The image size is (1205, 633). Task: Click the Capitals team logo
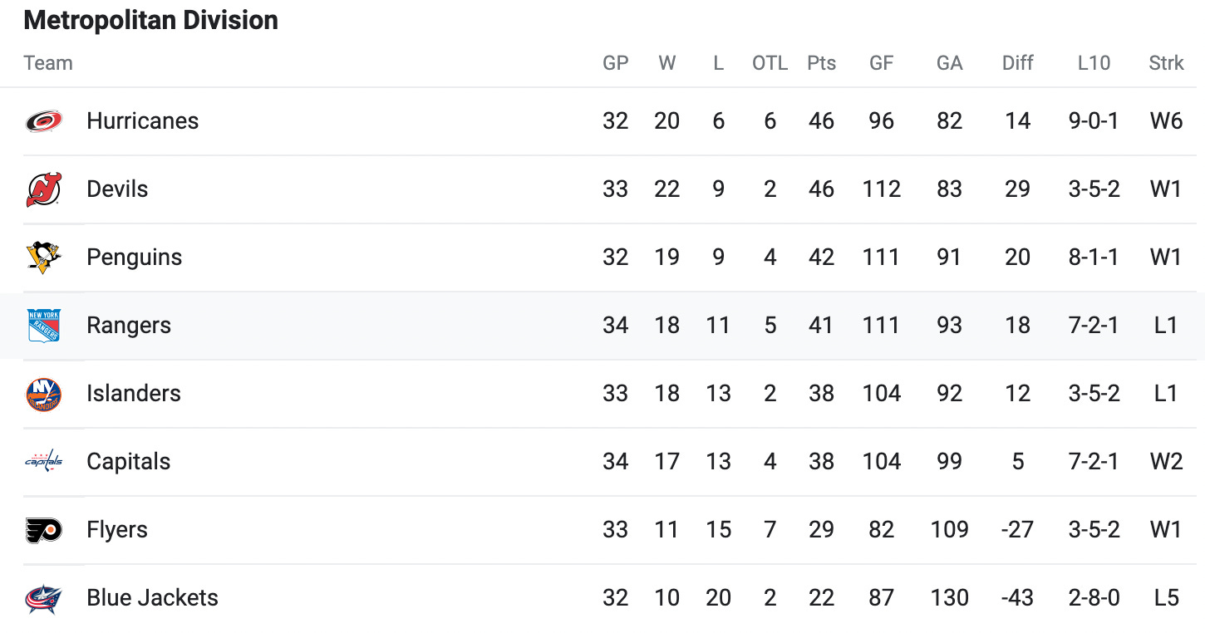43,462
